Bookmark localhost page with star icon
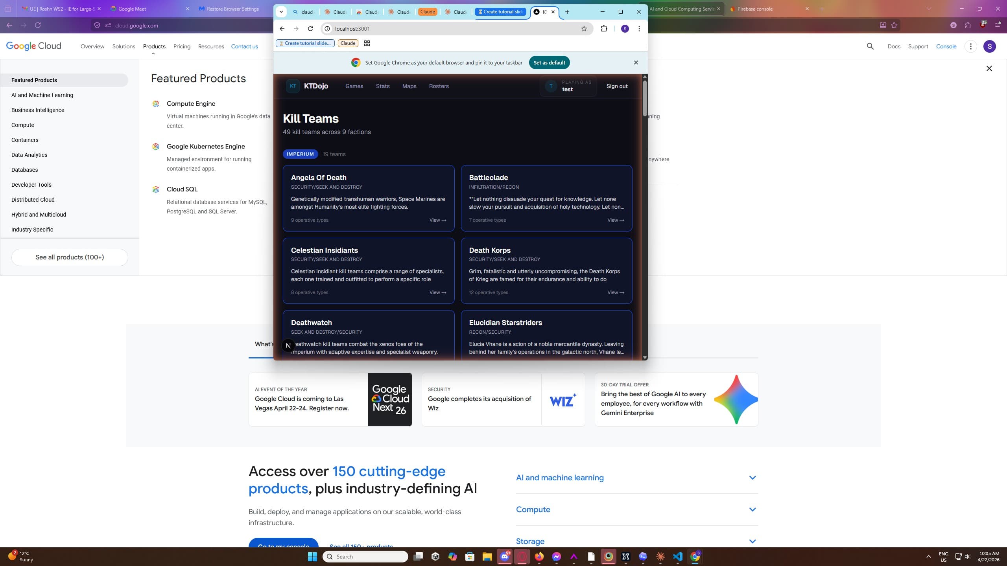Screen dimensions: 1007x566 584,29
